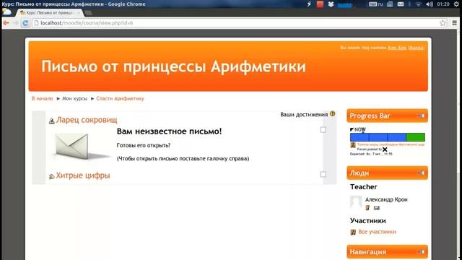Open the Ларец сокровищ link
Viewport: 462px width, 260px height.
click(87, 120)
